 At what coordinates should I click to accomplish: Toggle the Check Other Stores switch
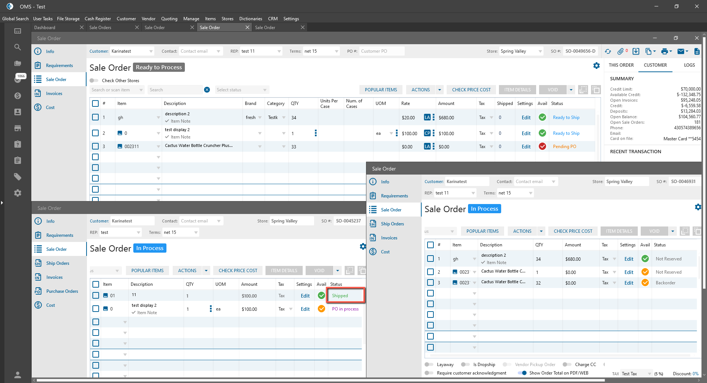click(94, 81)
